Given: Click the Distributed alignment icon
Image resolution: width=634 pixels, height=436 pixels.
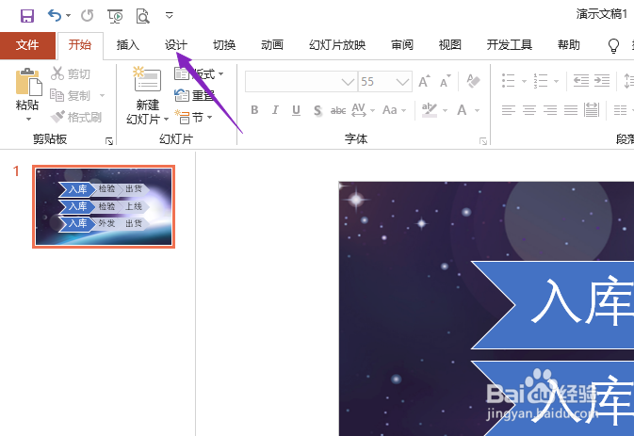Looking at the screenshot, I should click(x=592, y=110).
